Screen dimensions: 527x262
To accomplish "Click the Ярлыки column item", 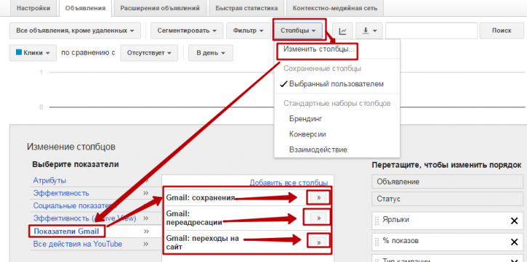I will click(x=447, y=221).
